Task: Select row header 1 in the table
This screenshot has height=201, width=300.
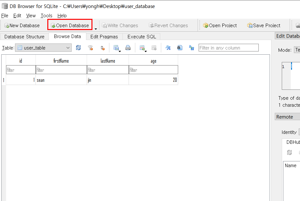Action: pos(4,80)
